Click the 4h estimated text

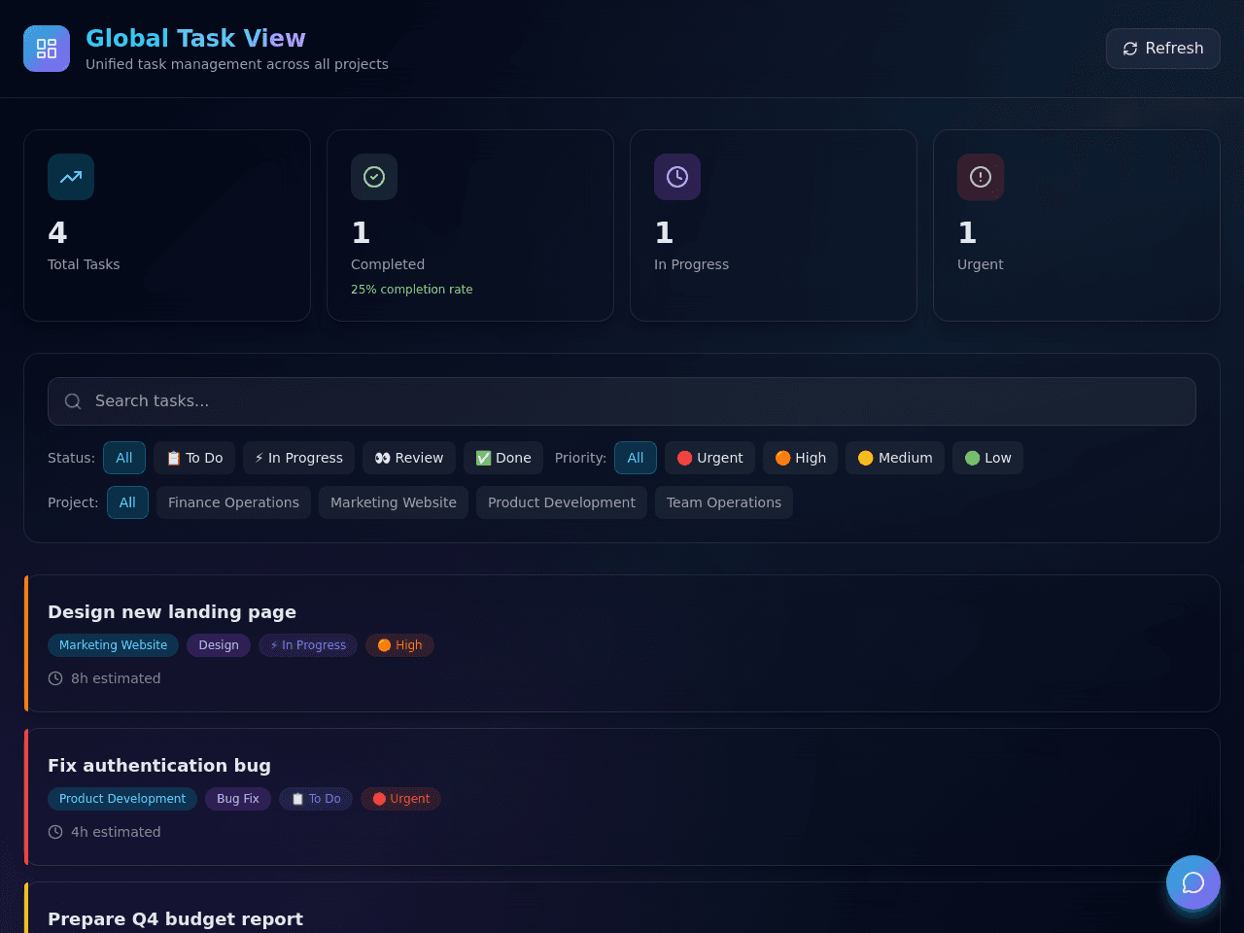click(x=116, y=832)
